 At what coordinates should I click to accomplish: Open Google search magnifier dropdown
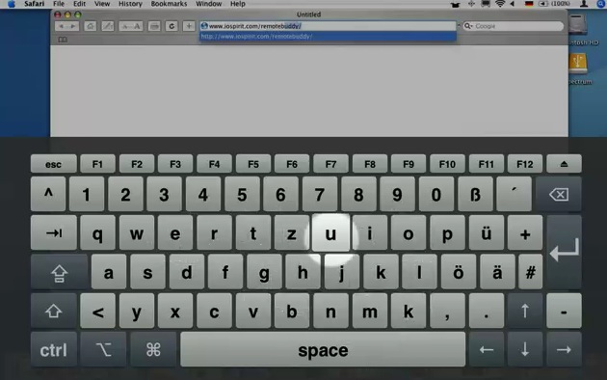click(x=468, y=26)
